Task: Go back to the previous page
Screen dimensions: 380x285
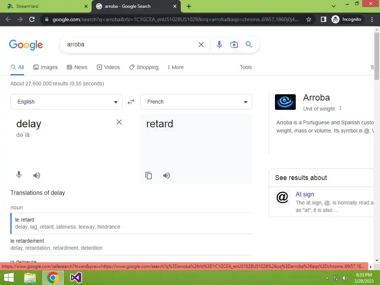Action: tap(8, 19)
